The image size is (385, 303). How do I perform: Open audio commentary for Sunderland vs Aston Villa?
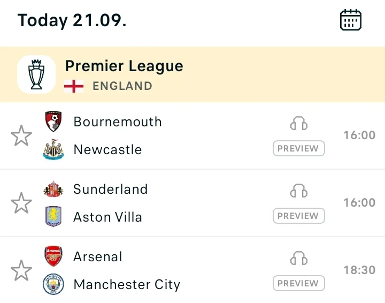point(299,191)
